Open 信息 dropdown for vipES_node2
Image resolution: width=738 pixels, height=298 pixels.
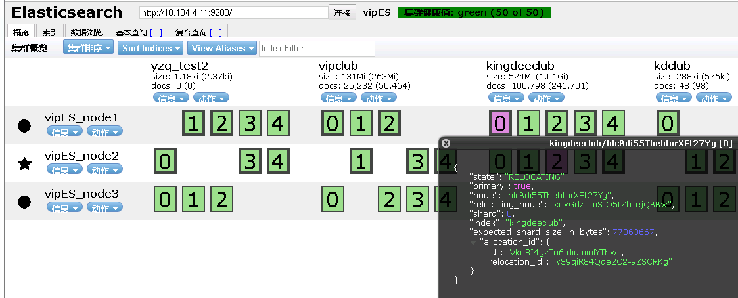pyautogui.click(x=64, y=169)
